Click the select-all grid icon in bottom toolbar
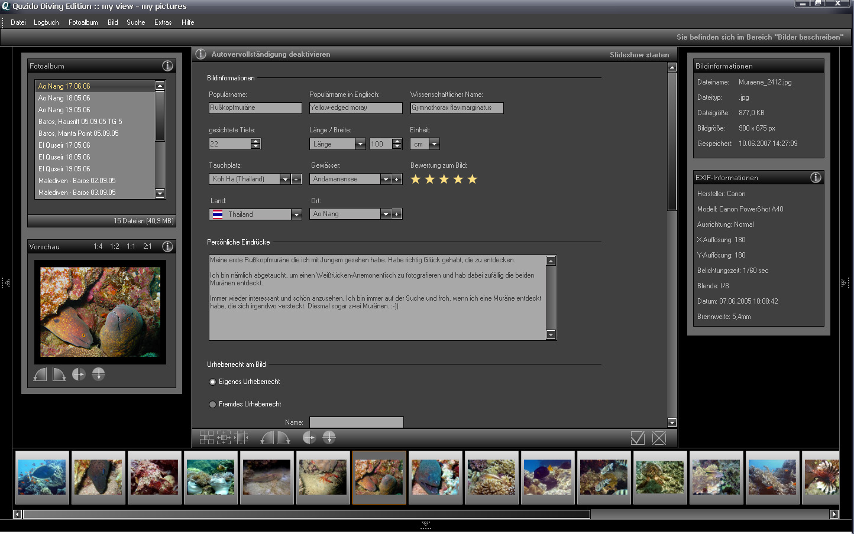Viewport: 854px width, 534px height. click(x=206, y=438)
